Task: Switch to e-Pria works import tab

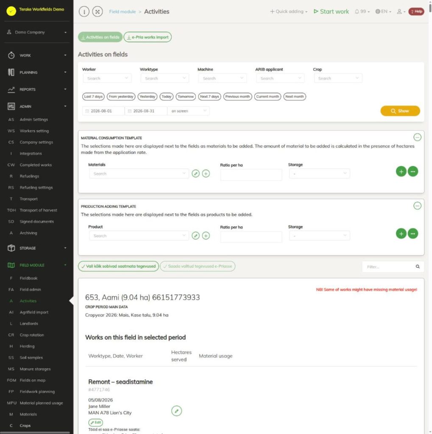Action: pyautogui.click(x=148, y=37)
